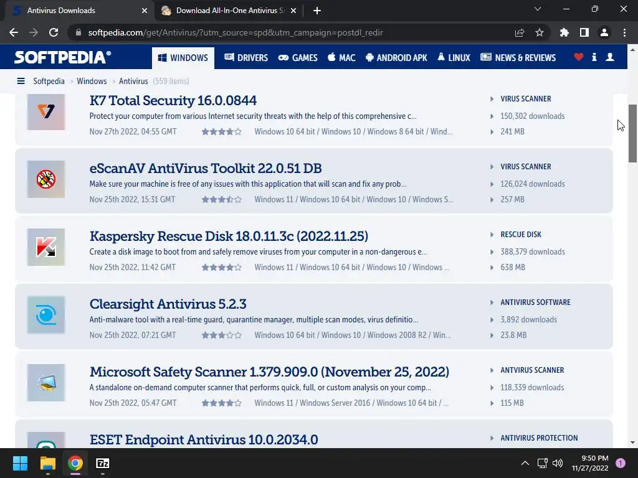Click the browser forward arrow
The width and height of the screenshot is (638, 478).
pyautogui.click(x=34, y=32)
